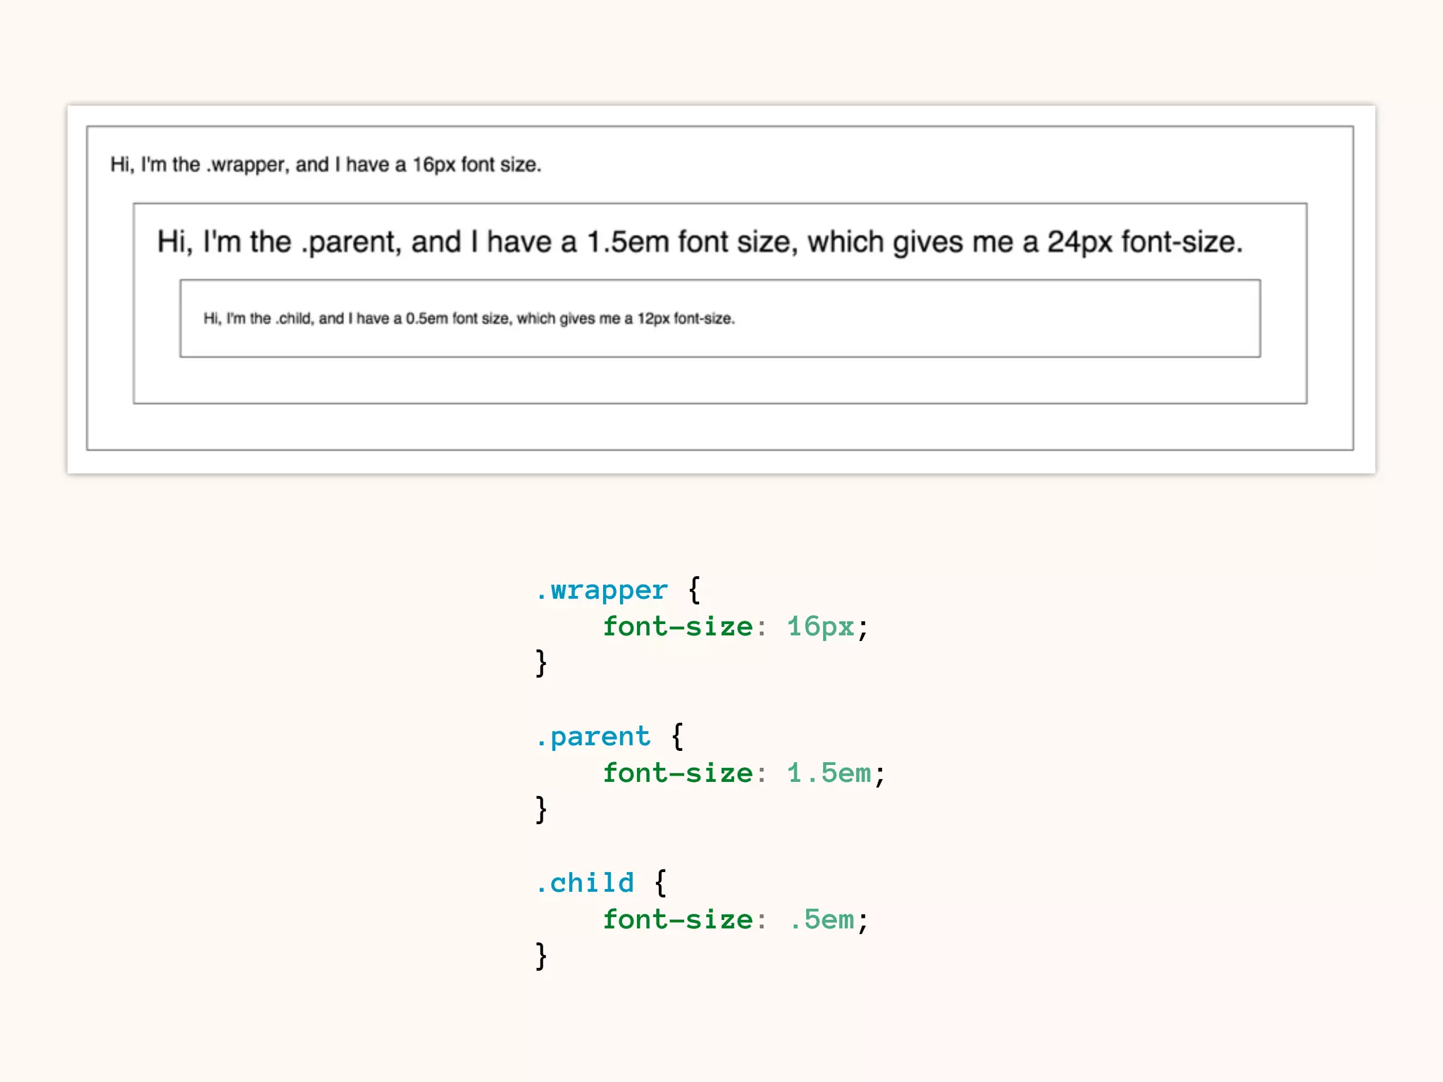Click the .child 0.5em font size sentence
This screenshot has height=1082, width=1443.
pyautogui.click(x=469, y=318)
